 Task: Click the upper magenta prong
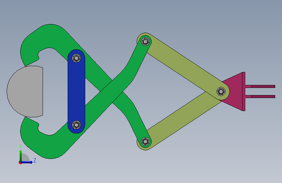(260, 87)
